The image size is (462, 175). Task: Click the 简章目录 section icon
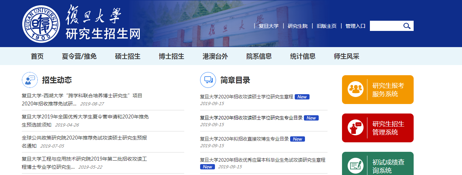(x=208, y=80)
